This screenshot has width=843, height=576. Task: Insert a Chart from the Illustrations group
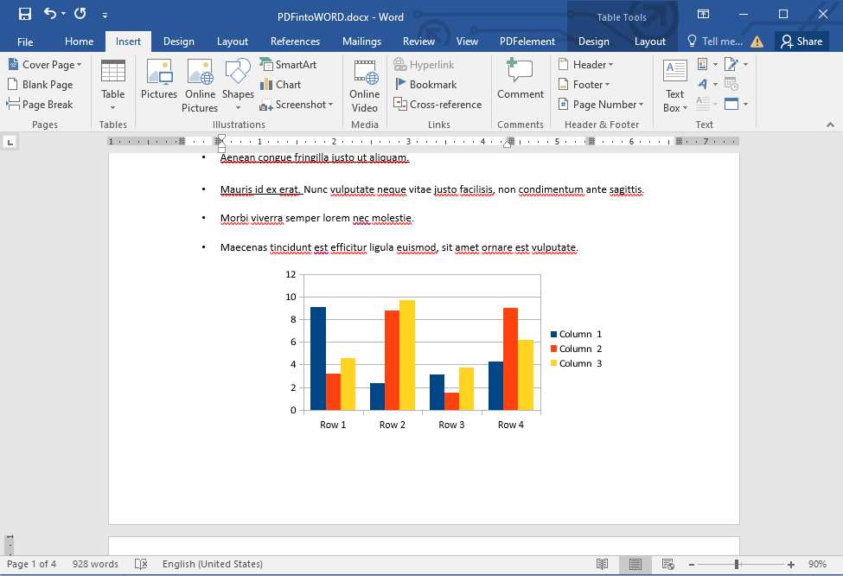[x=280, y=84]
